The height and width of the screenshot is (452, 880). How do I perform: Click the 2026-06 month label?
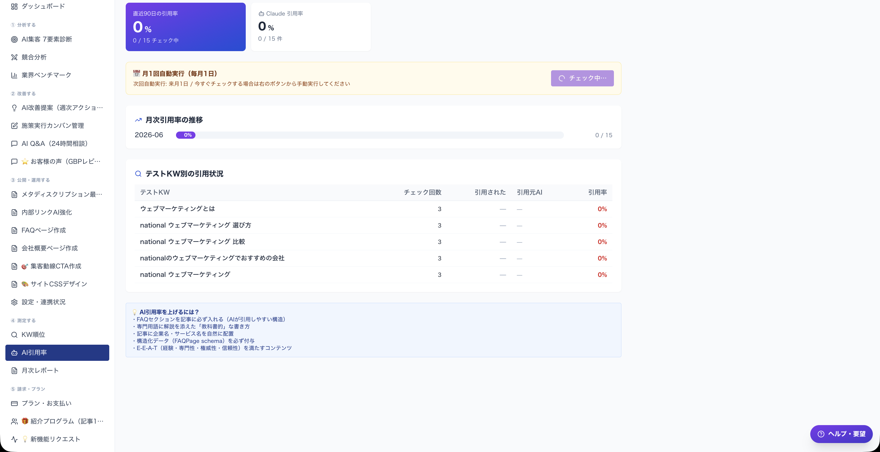click(x=149, y=135)
